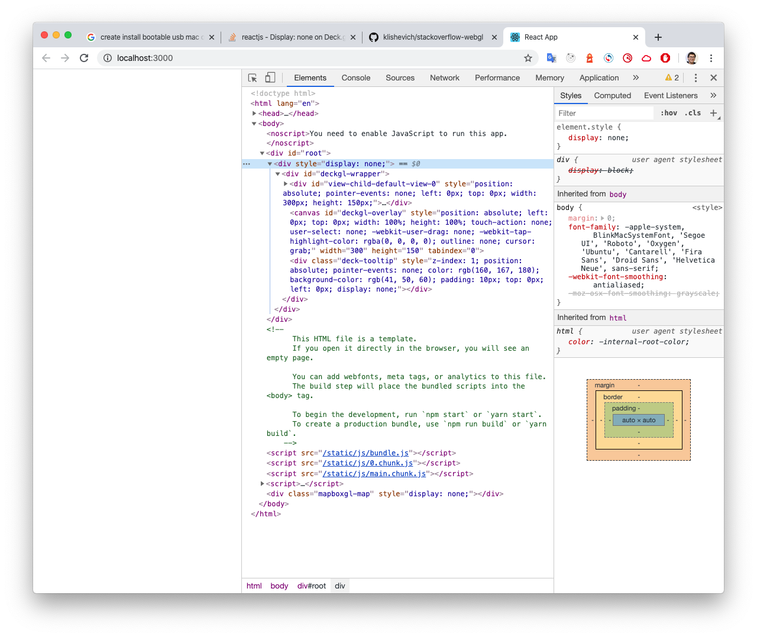Switch to the Performance tab
Screen dimensions: 757x637
497,78
